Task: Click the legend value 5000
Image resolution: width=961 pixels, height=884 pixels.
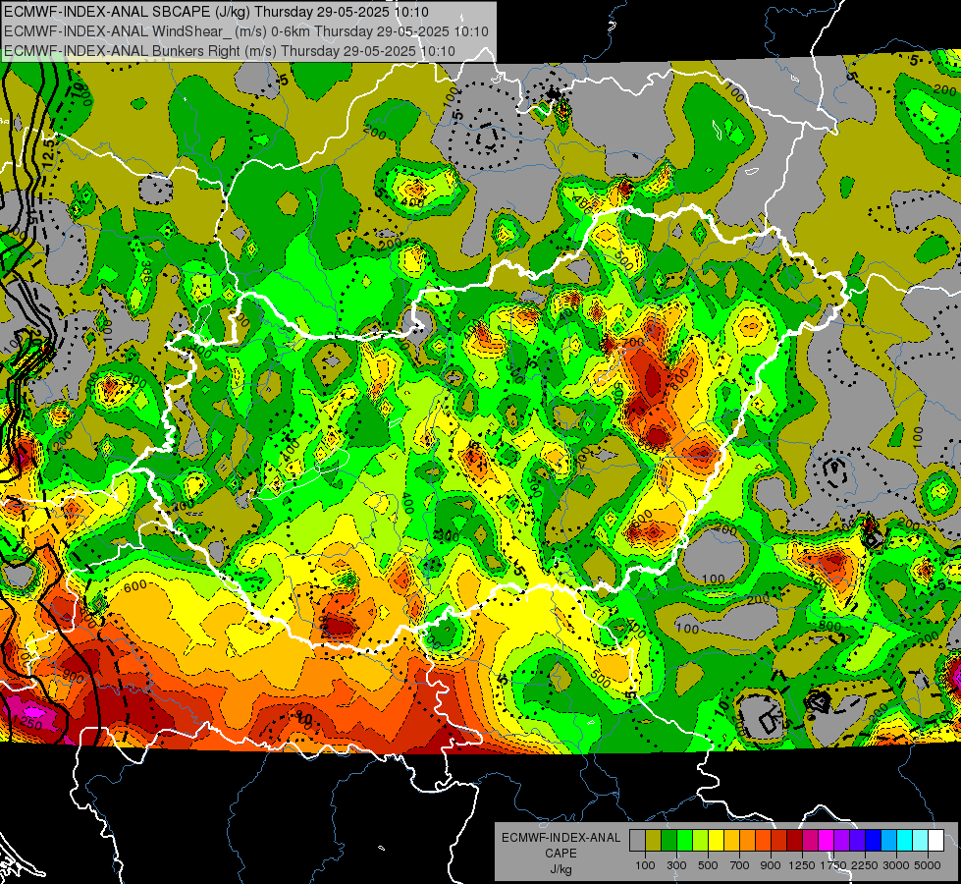Action: (x=928, y=865)
